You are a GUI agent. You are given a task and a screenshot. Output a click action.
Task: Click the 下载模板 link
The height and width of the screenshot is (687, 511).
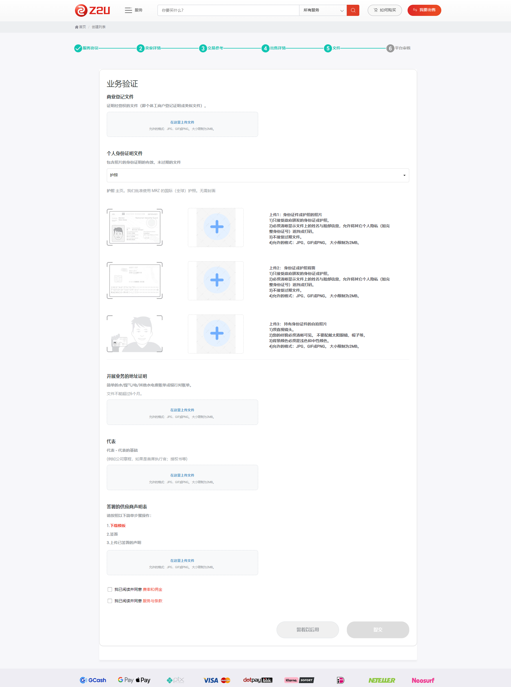[x=118, y=526]
